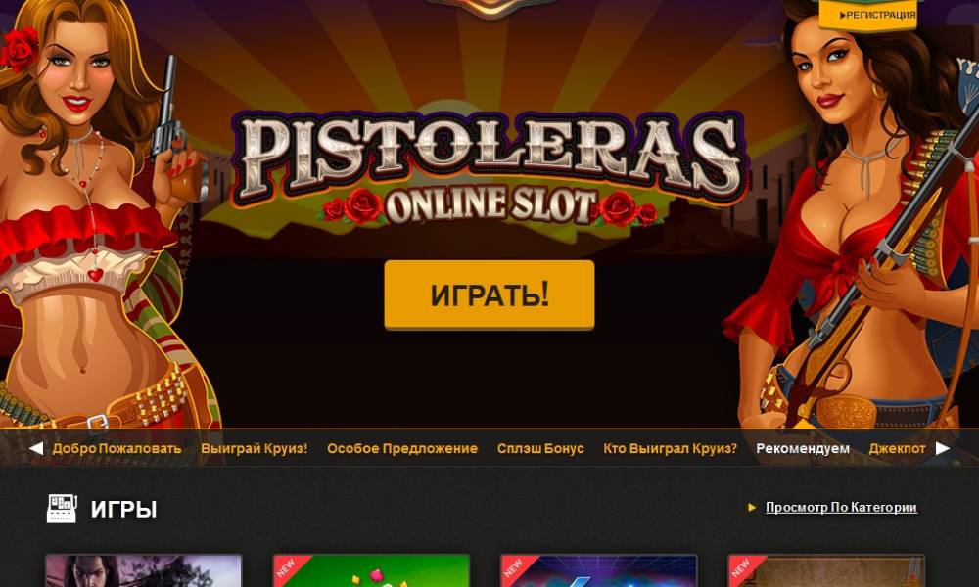Click the left arrow in promo carousel
The width and height of the screenshot is (979, 587).
[36, 448]
